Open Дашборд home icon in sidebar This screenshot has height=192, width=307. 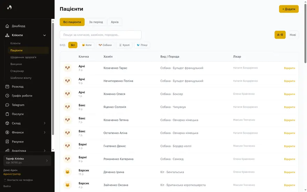[x=7, y=26]
